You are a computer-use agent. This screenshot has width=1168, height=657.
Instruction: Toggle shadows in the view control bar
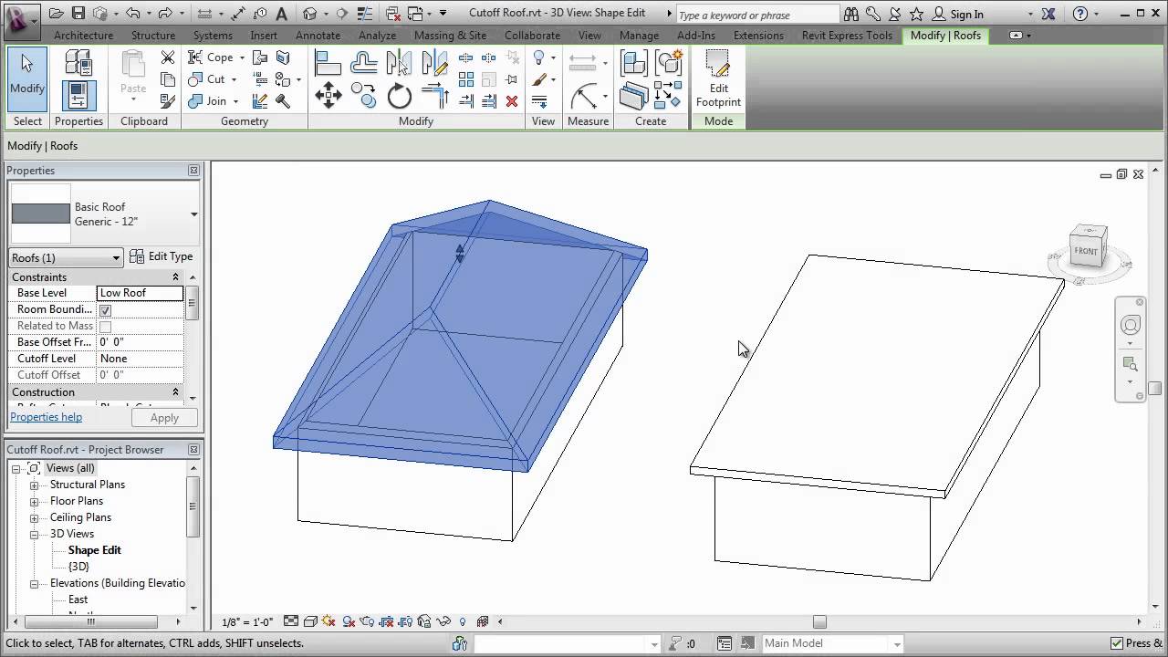point(348,621)
